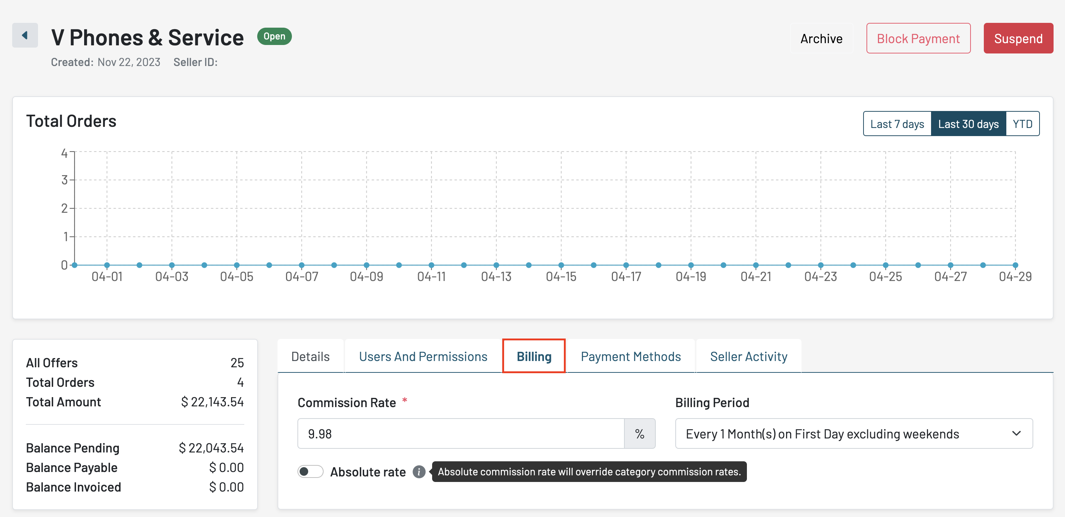Click the Absolute rate info icon
Screen dimensions: 1065x517
(419, 472)
